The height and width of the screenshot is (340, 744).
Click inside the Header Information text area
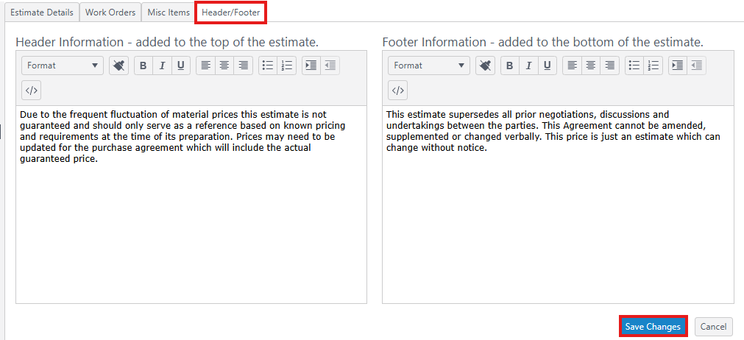point(191,205)
